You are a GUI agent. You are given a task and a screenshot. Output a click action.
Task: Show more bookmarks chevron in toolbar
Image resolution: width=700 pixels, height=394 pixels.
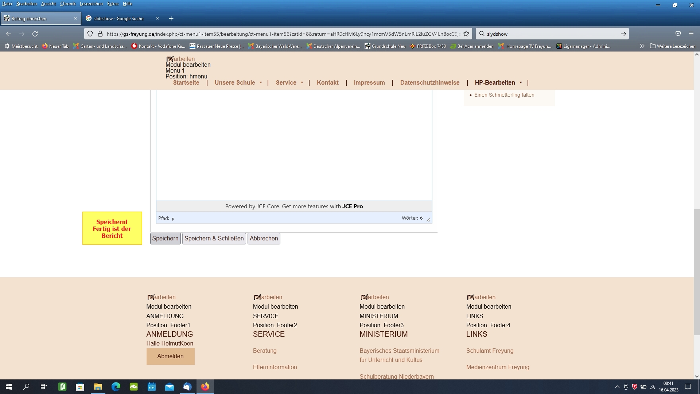click(642, 46)
